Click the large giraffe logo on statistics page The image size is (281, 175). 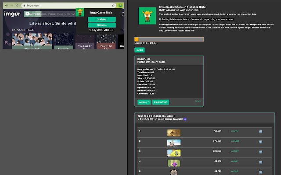click(148, 16)
